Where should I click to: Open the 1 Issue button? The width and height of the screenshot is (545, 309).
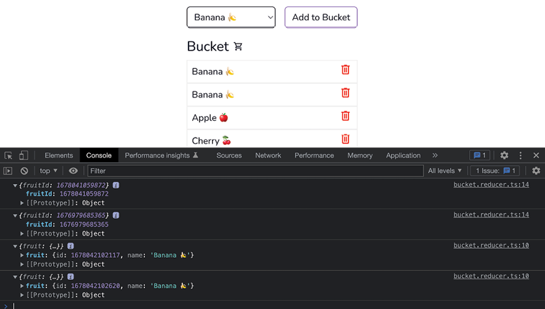click(495, 171)
